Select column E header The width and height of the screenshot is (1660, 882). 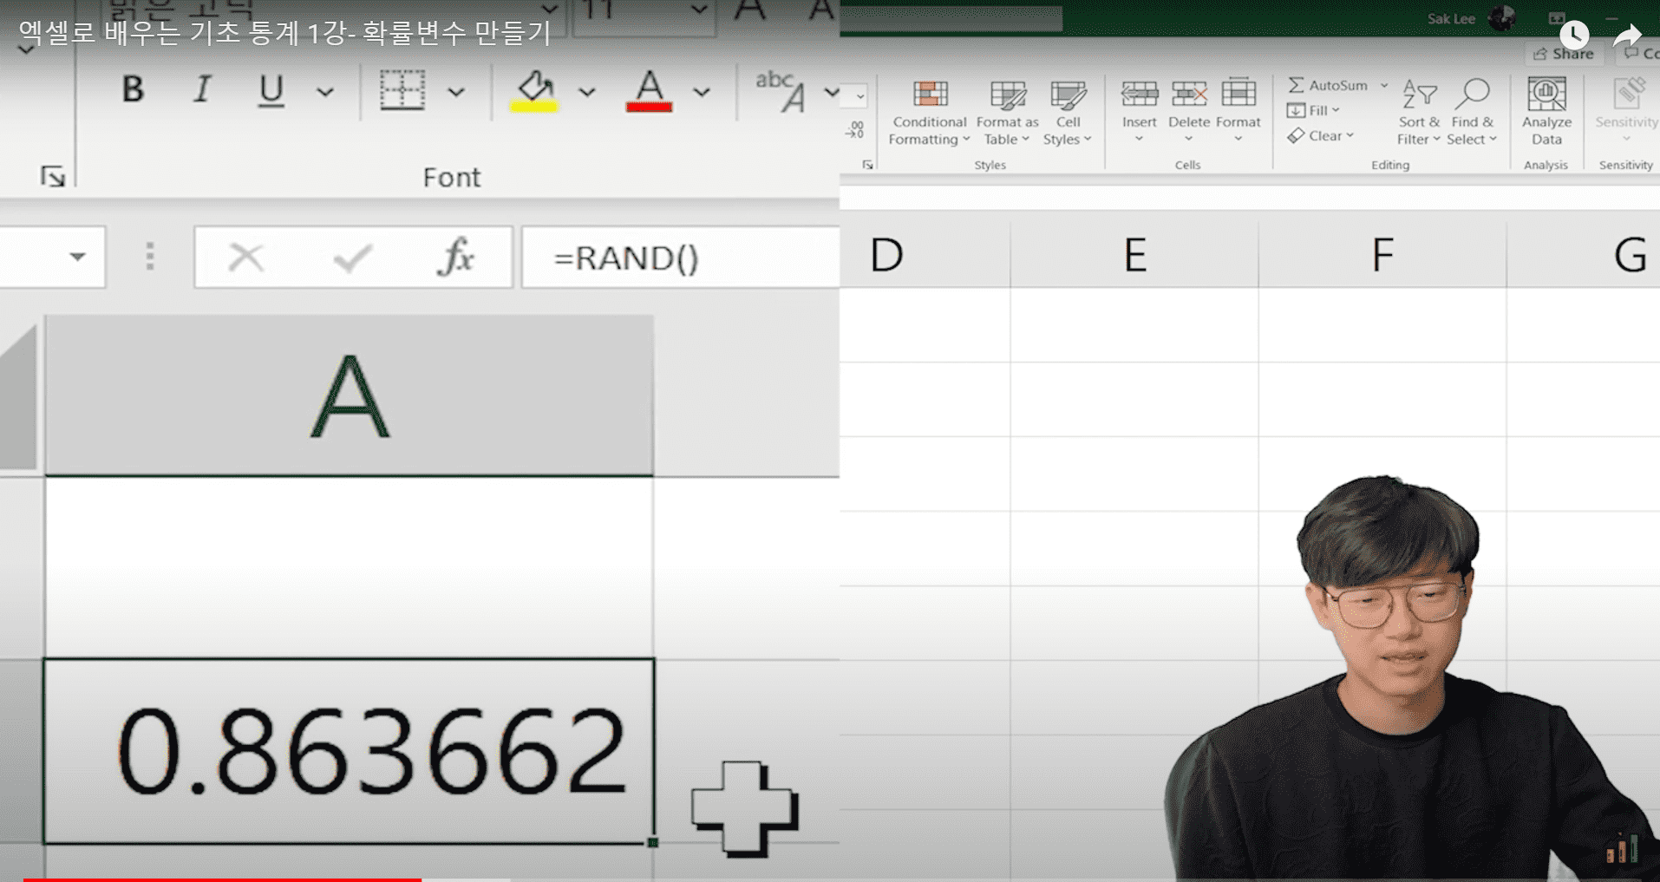pyautogui.click(x=1134, y=255)
